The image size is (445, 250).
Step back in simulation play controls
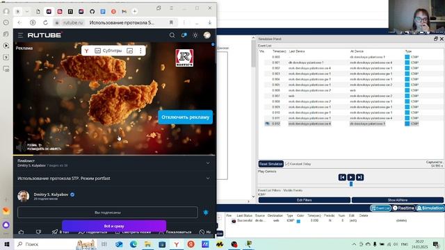click(x=342, y=178)
